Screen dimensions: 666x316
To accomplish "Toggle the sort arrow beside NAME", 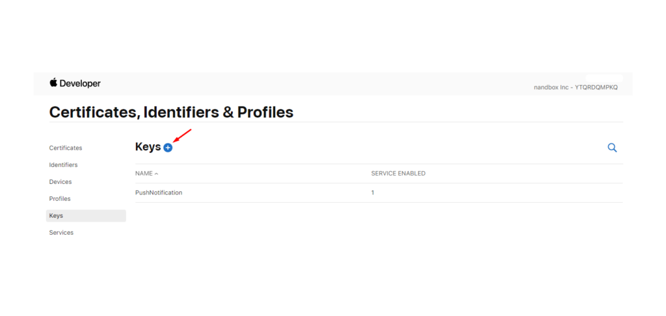I will tap(156, 174).
